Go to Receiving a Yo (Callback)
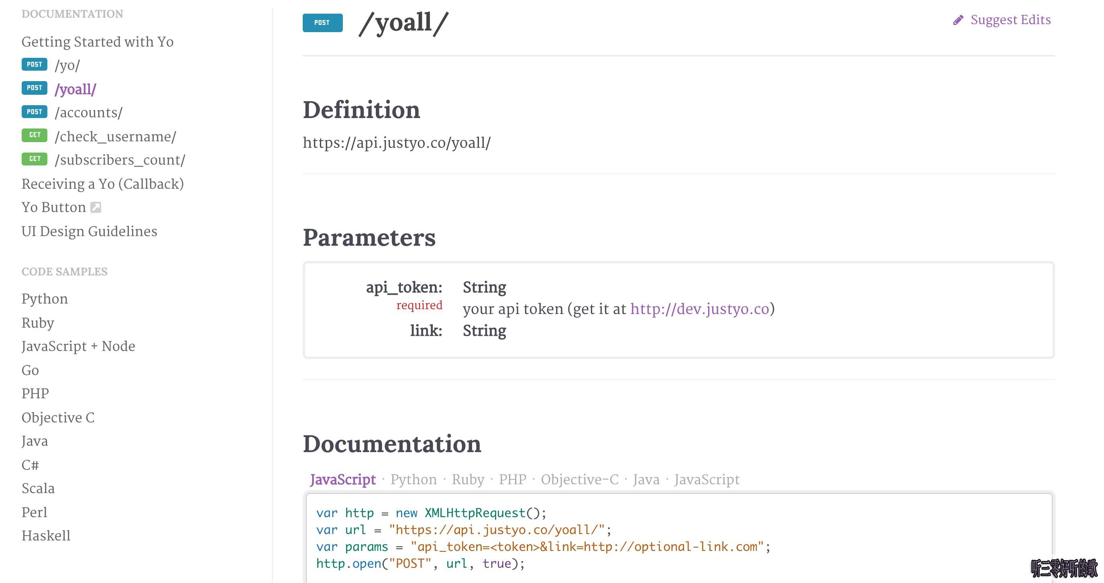 click(x=102, y=184)
